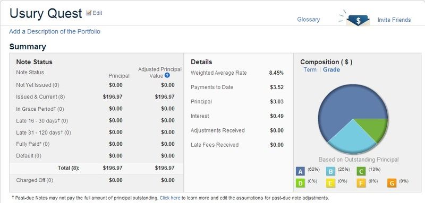Switch composition chart to Grade tab
This screenshot has width=425, height=203.
(x=331, y=69)
